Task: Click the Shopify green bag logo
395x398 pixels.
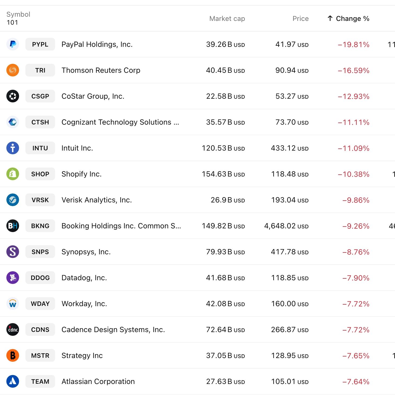Action: (12, 174)
